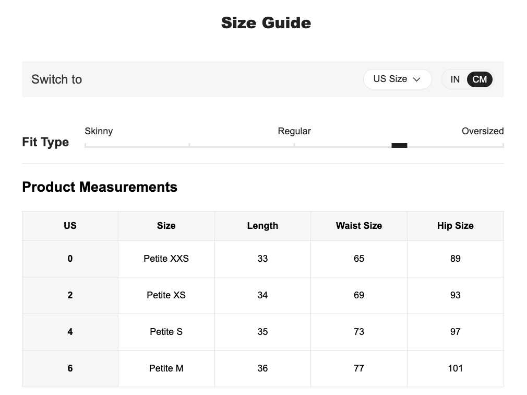Click the Fit Type slider marker
Viewport: 527px width, 395px height.
[x=399, y=146]
